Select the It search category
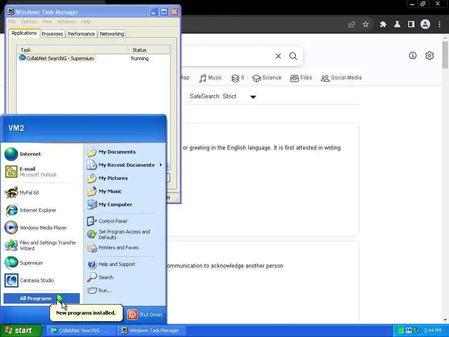 click(x=238, y=78)
